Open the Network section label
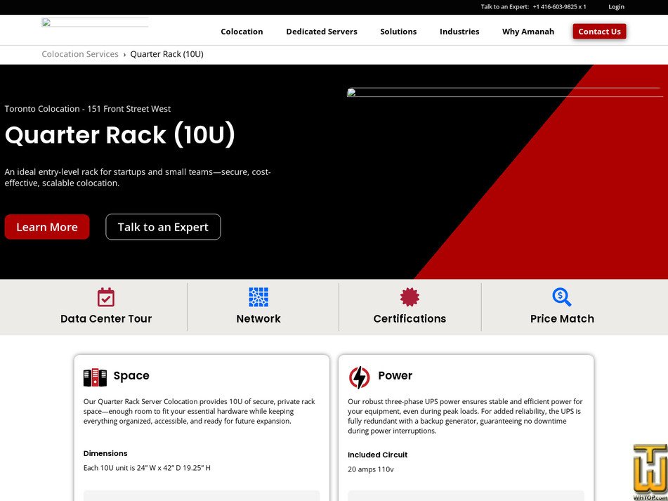 258,319
